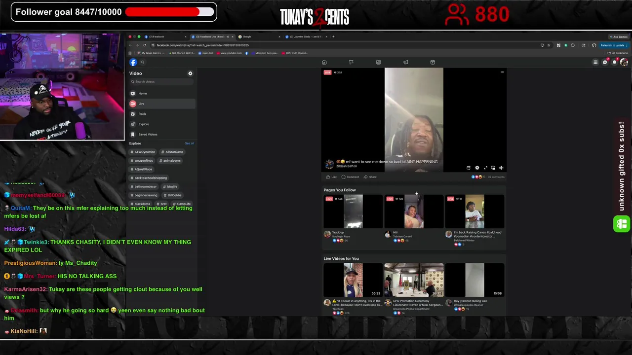The height and width of the screenshot is (355, 632).
Task: Select Home in the Video sidebar
Action: [x=162, y=93]
